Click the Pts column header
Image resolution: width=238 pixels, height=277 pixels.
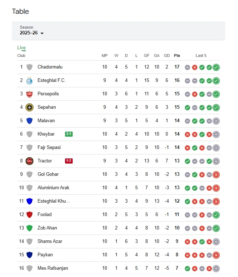coord(177,55)
